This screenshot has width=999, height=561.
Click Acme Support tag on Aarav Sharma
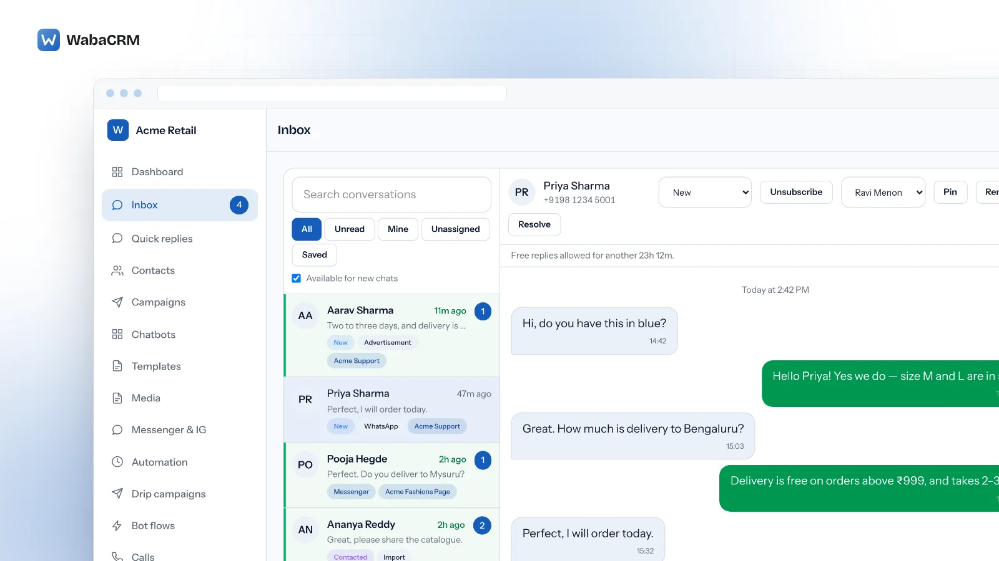pyautogui.click(x=357, y=361)
